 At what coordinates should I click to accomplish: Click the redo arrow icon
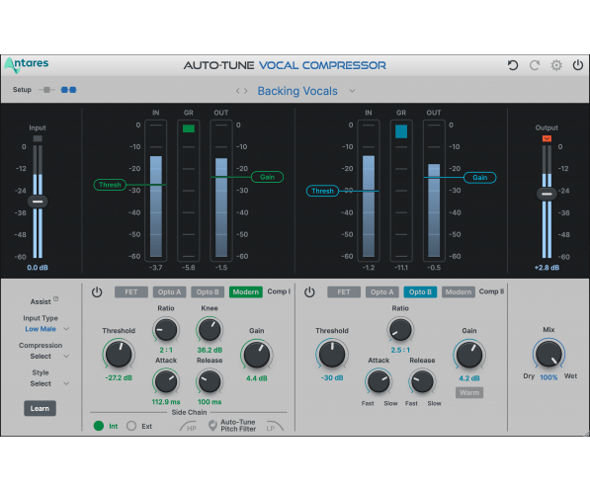click(x=535, y=65)
